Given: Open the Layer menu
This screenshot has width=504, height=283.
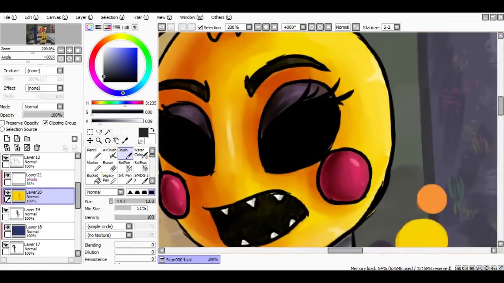Looking at the screenshot, I should pos(84,17).
